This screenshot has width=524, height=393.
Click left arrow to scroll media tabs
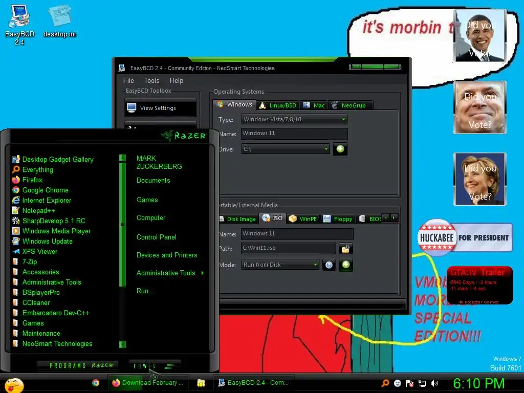[x=386, y=218]
